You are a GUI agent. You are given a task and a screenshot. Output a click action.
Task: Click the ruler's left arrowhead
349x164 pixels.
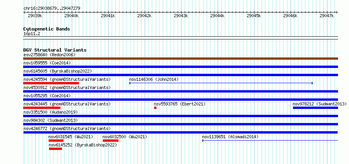point(24,12)
